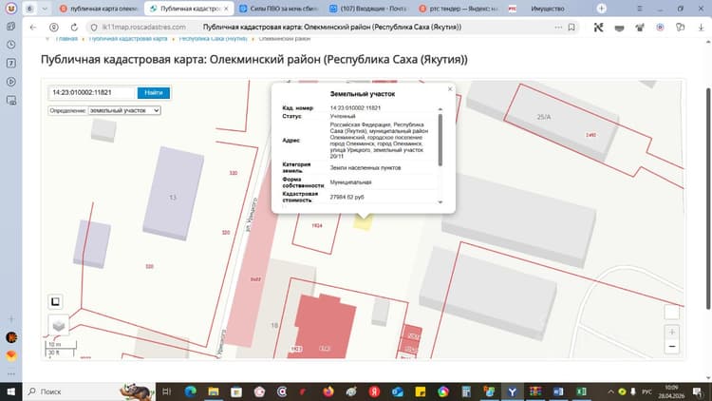Bookmark this page via bookmark icon
Screen dimensions: 712x401
click(x=571, y=28)
